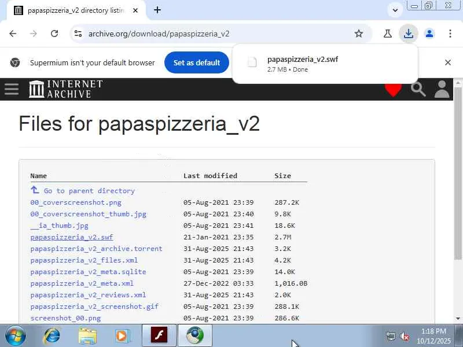The width and height of the screenshot is (463, 347).
Task: Open 00_coverscreenshot_thumb.jpg file link
Action: [89, 214]
